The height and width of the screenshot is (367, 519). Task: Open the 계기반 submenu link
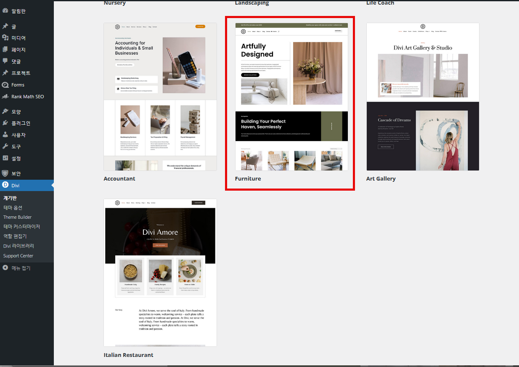point(10,198)
